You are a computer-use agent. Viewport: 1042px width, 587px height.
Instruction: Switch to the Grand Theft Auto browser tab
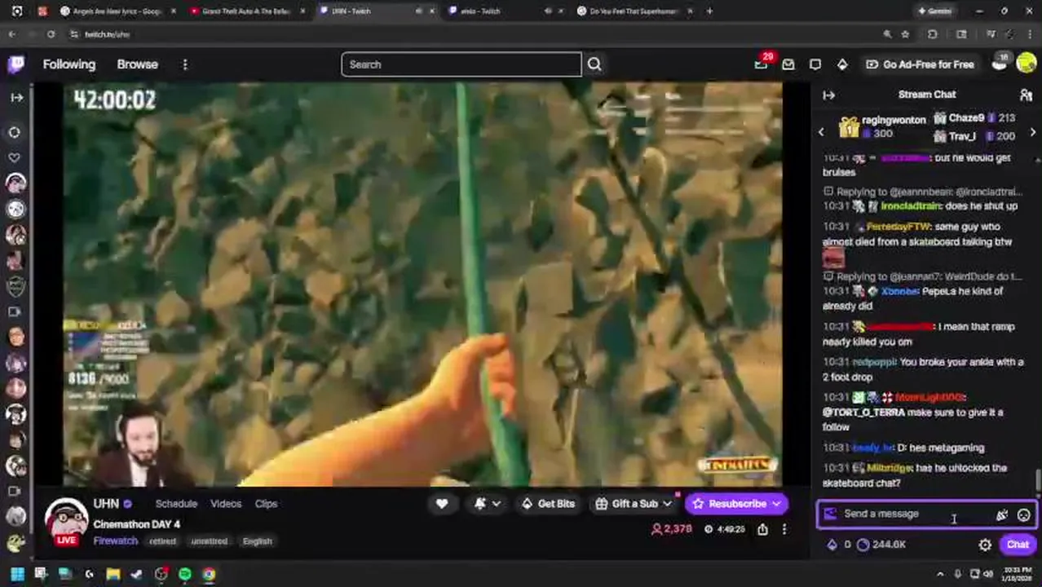coord(246,11)
